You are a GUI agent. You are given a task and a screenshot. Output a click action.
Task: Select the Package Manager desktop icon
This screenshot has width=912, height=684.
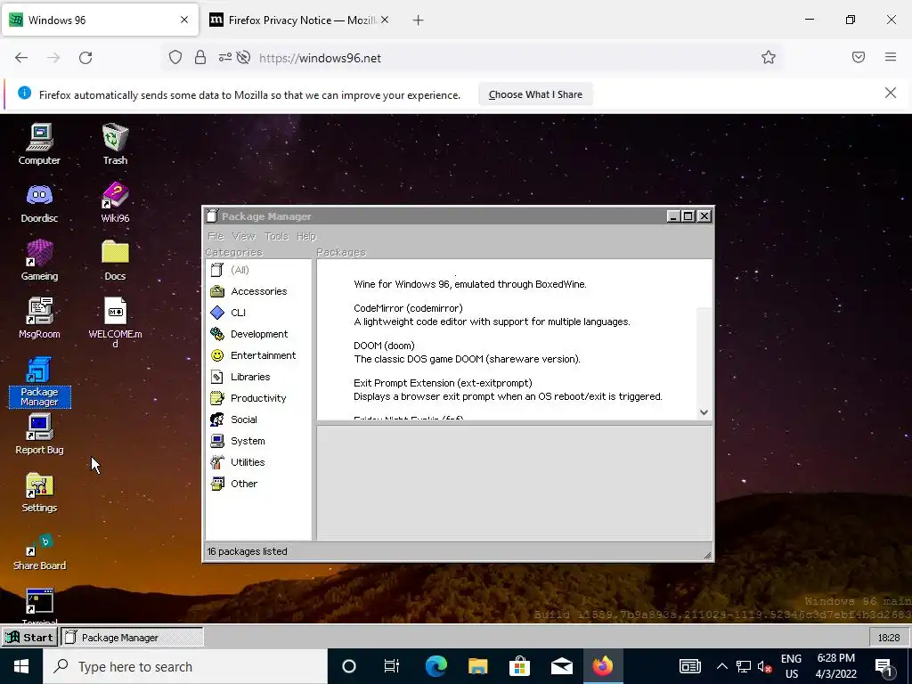(39, 381)
